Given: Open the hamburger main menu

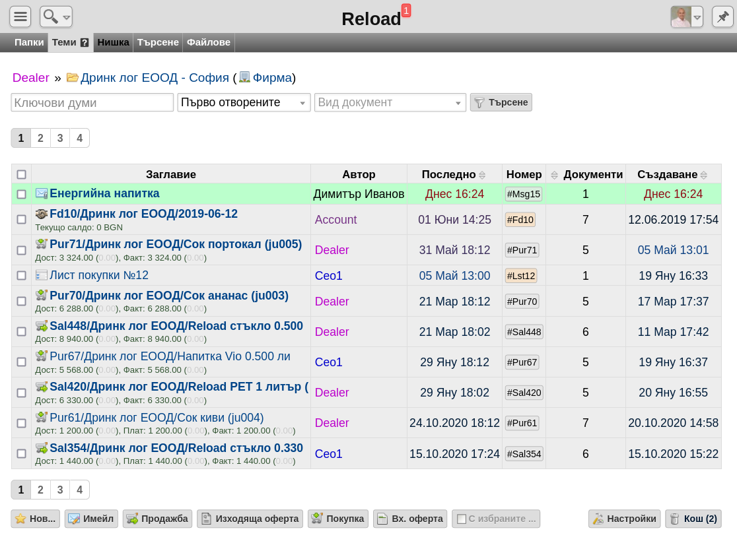Looking at the screenshot, I should pyautogui.click(x=20, y=17).
